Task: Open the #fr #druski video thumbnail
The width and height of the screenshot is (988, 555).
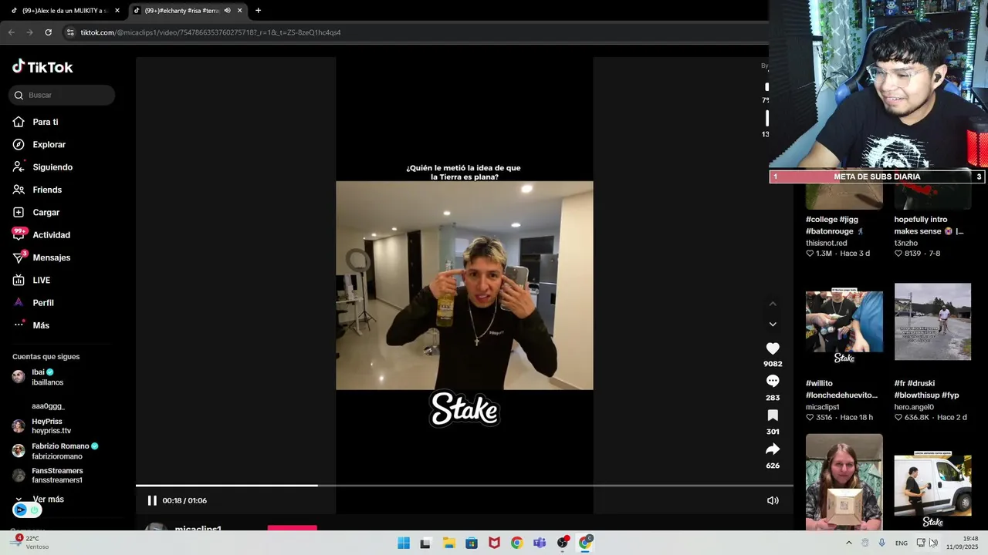Action: click(x=932, y=321)
